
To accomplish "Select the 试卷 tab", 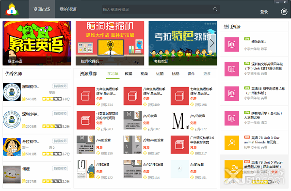I will pos(176,74).
